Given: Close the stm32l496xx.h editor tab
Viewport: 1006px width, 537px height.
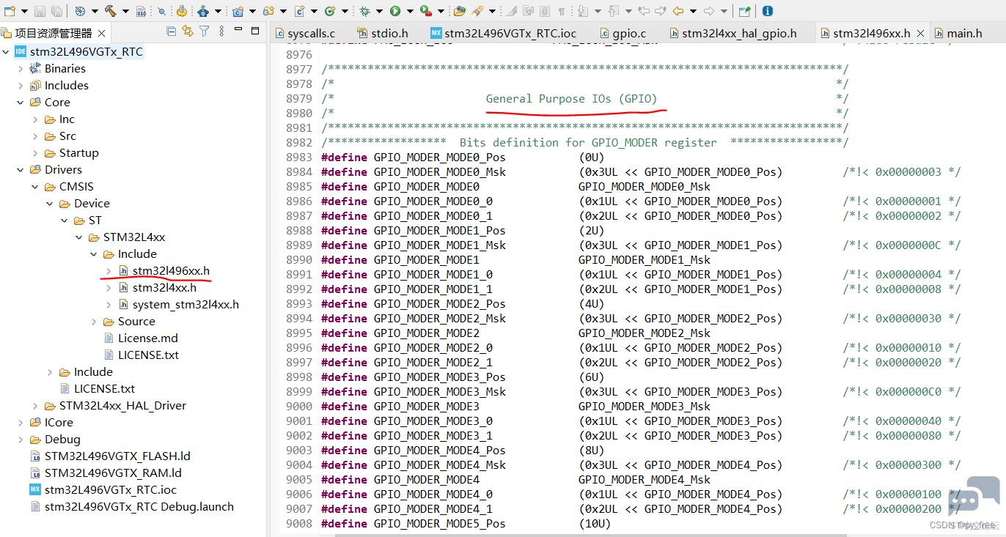Looking at the screenshot, I should 920,33.
